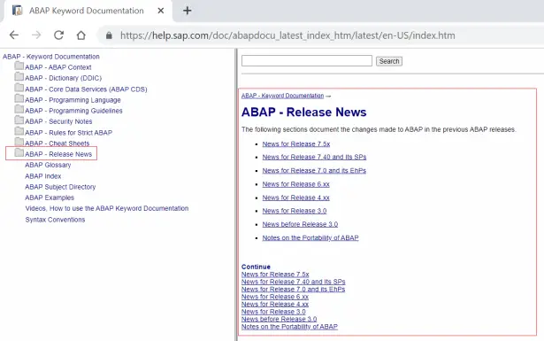Screen dimensions: 544x341
Task: Open ABAP - Core Data Services (ABAP CDS)
Action: click(86, 89)
